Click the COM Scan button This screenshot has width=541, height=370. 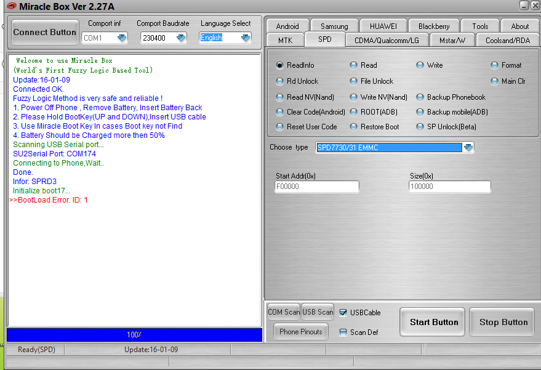(x=284, y=312)
